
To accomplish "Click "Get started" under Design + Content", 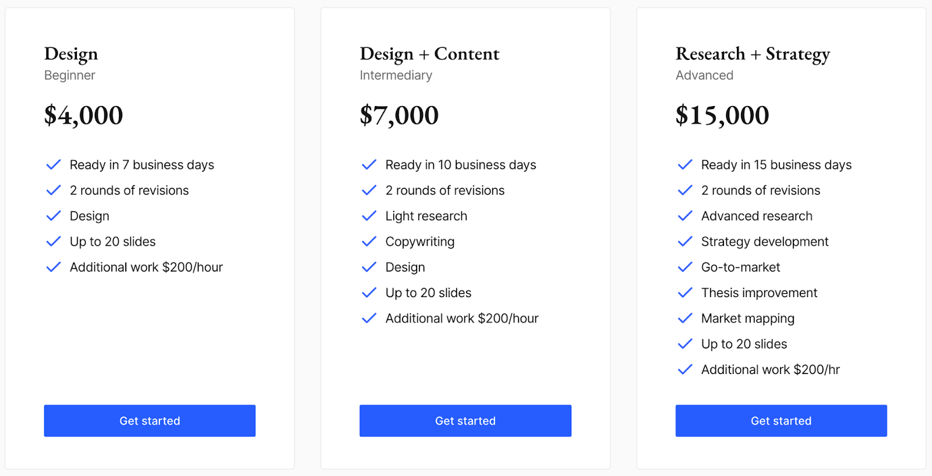I will tap(465, 420).
